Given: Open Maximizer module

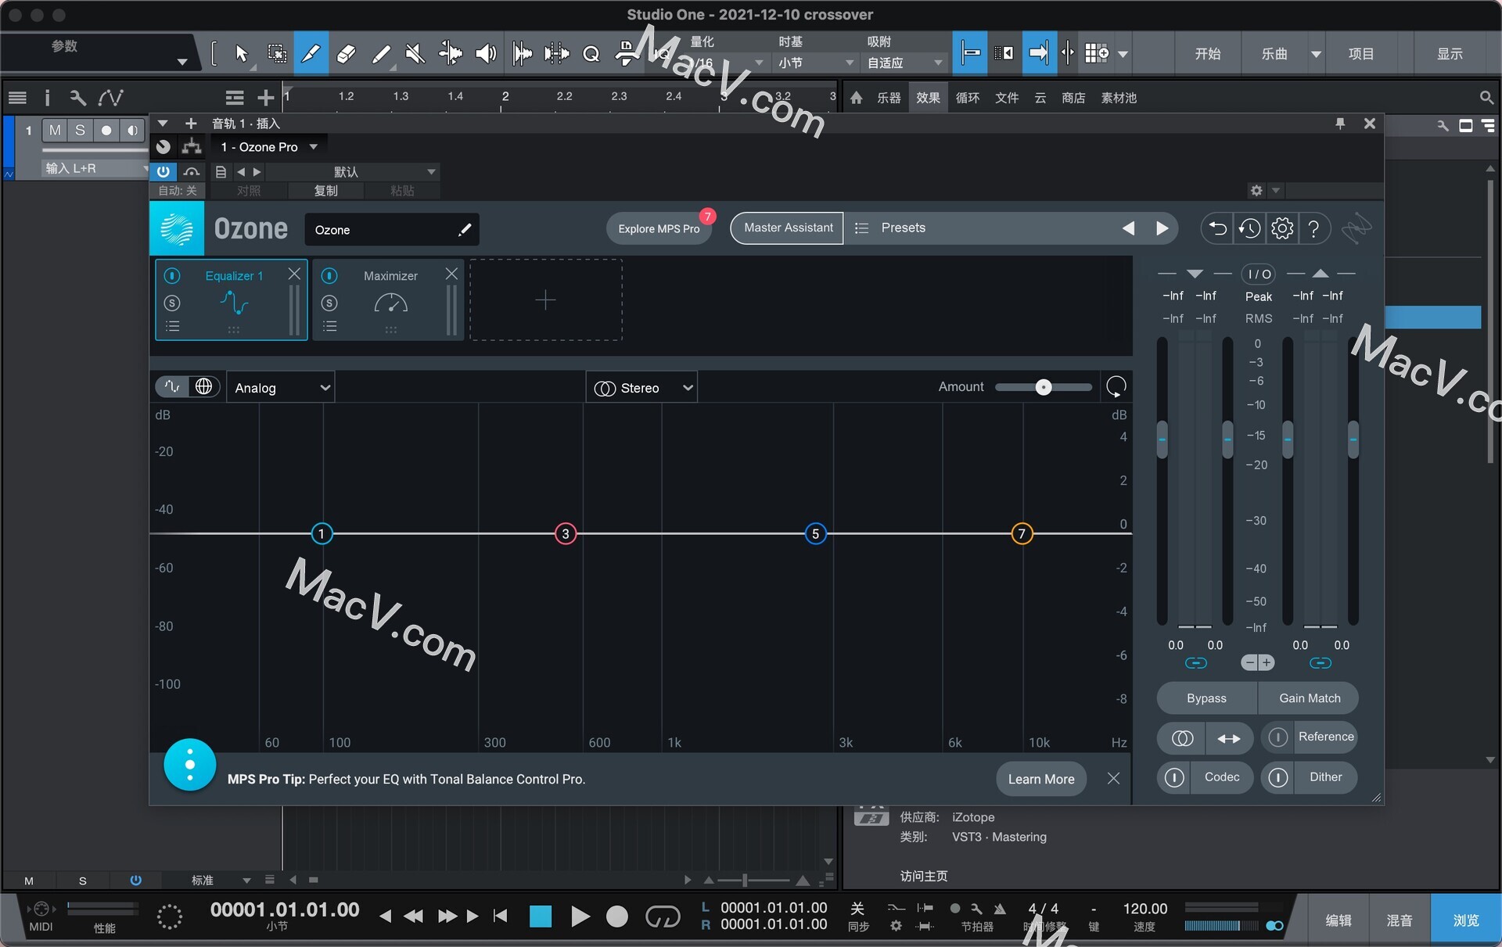Looking at the screenshot, I should click(x=389, y=300).
